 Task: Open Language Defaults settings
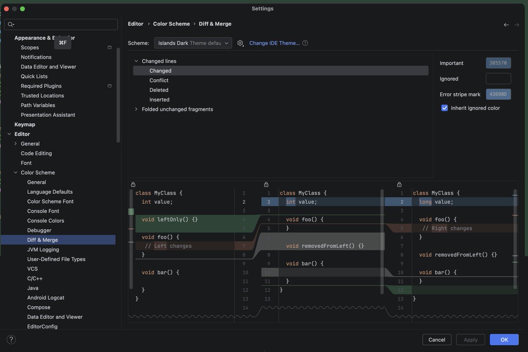tap(50, 192)
